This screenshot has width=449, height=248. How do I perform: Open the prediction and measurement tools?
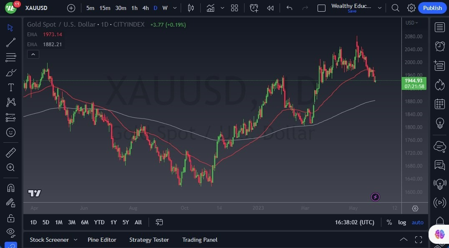pyautogui.click(x=10, y=117)
